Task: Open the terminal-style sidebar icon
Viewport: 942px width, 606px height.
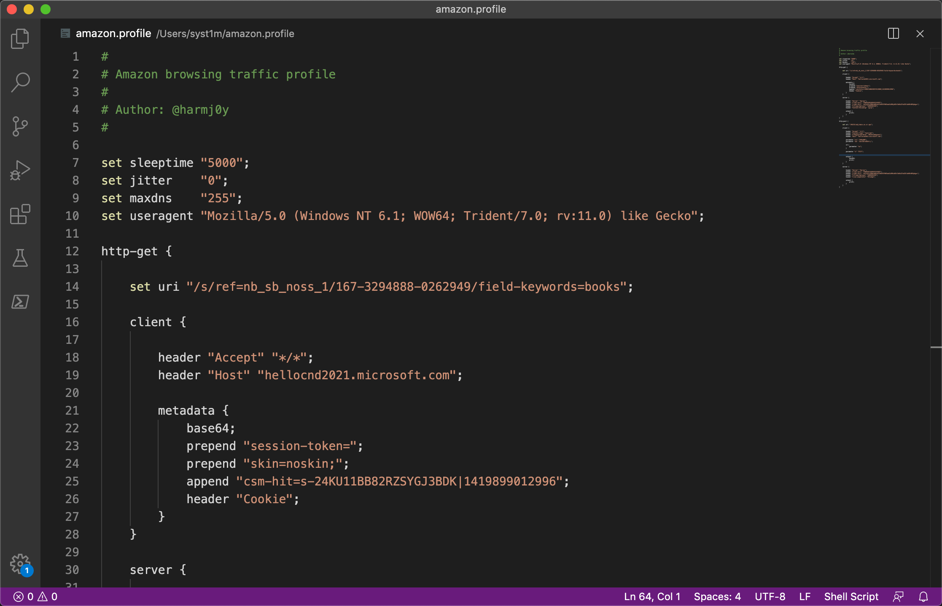Action: (20, 302)
